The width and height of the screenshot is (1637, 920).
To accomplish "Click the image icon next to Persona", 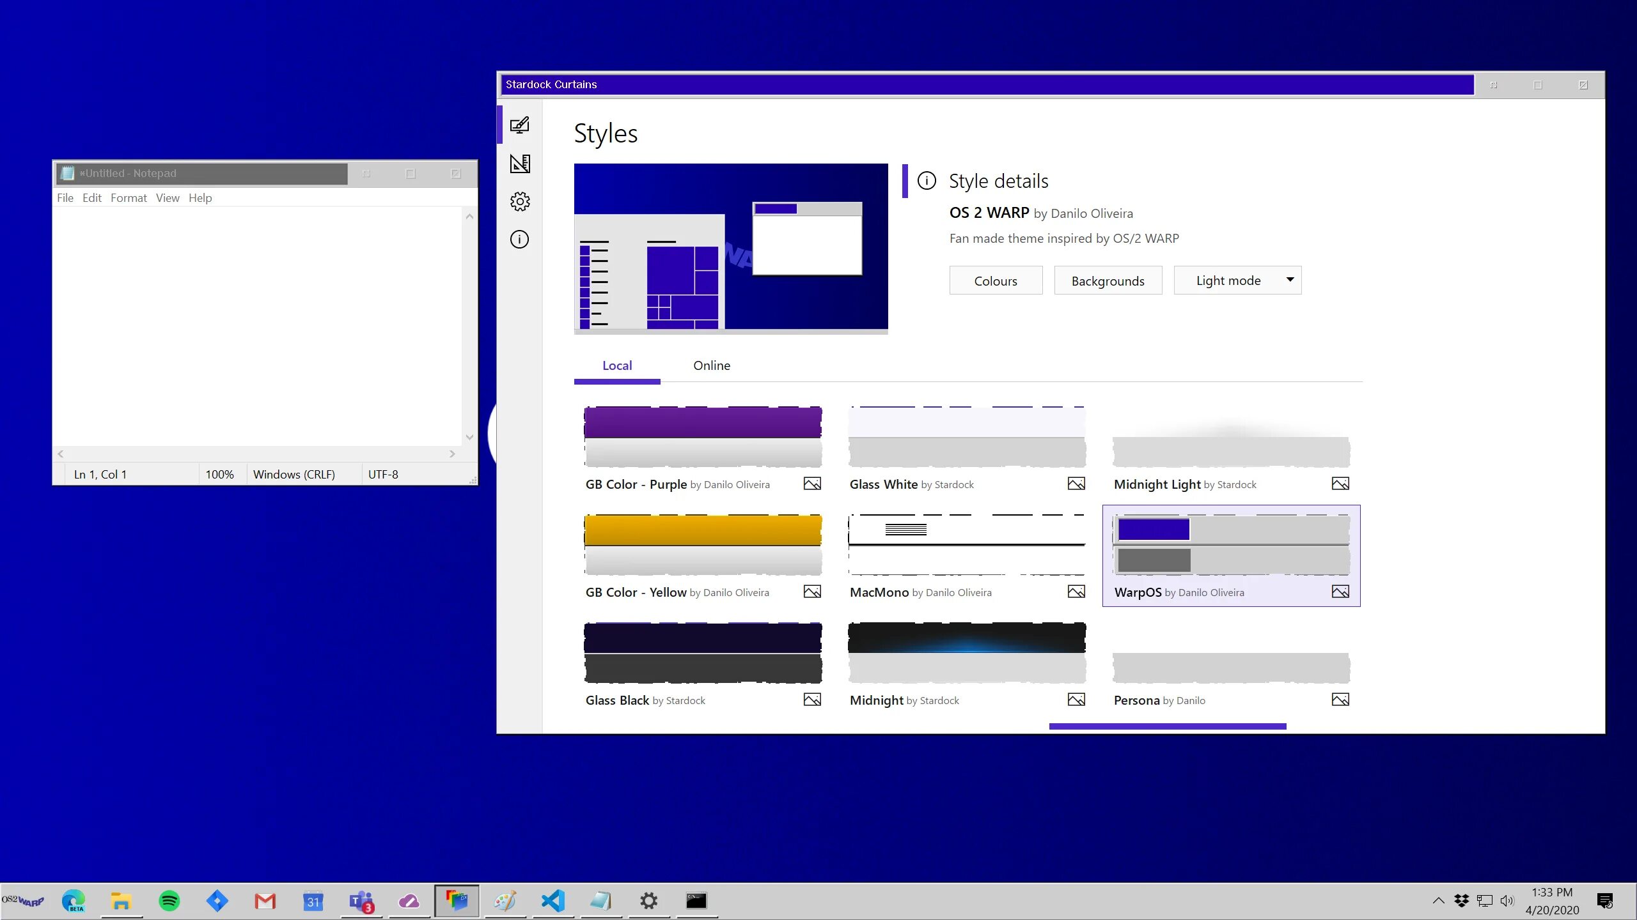I will pyautogui.click(x=1340, y=700).
